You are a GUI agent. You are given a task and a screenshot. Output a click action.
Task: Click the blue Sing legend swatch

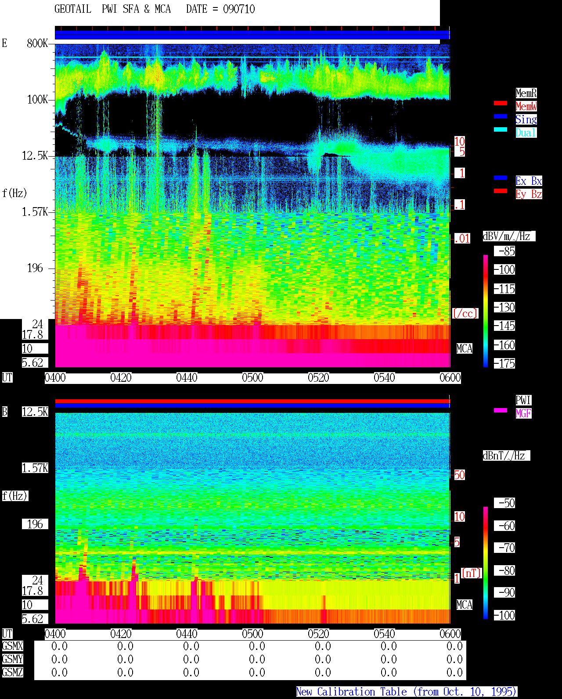click(x=501, y=116)
